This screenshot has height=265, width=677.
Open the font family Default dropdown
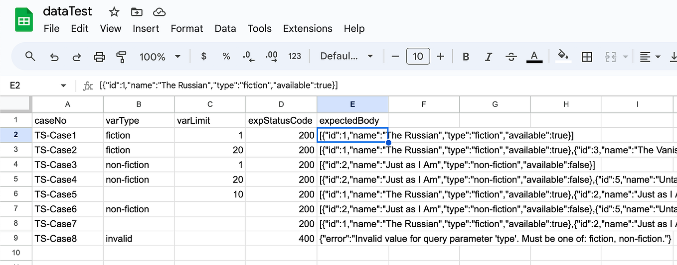(x=346, y=56)
